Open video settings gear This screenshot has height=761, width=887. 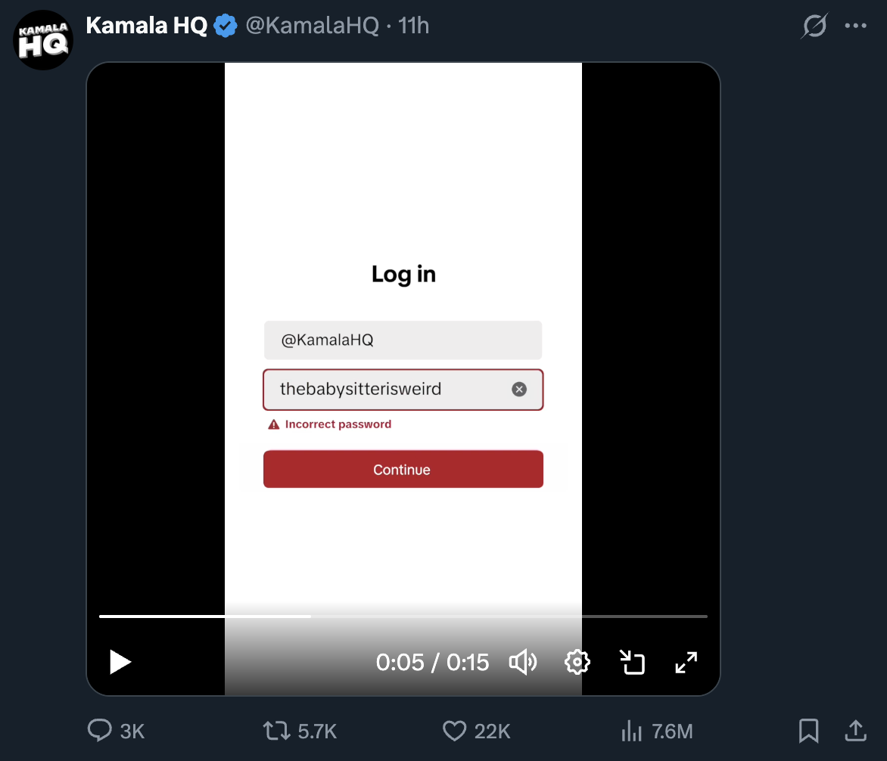pyautogui.click(x=577, y=663)
